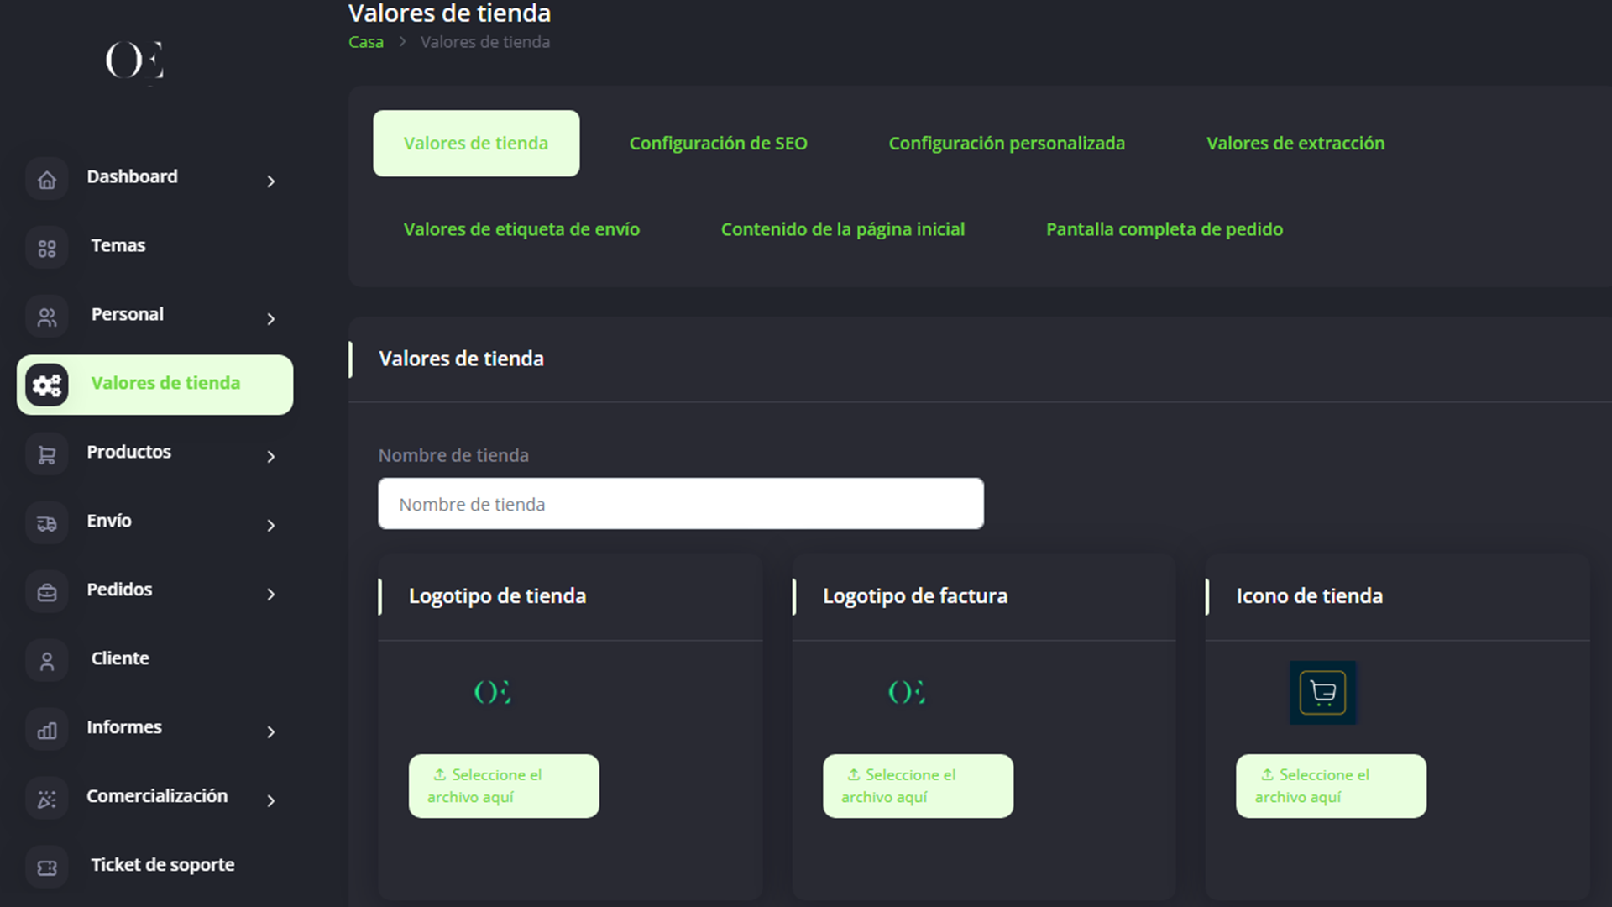Click the Dashboard home icon
The image size is (1612, 907).
coord(47,180)
